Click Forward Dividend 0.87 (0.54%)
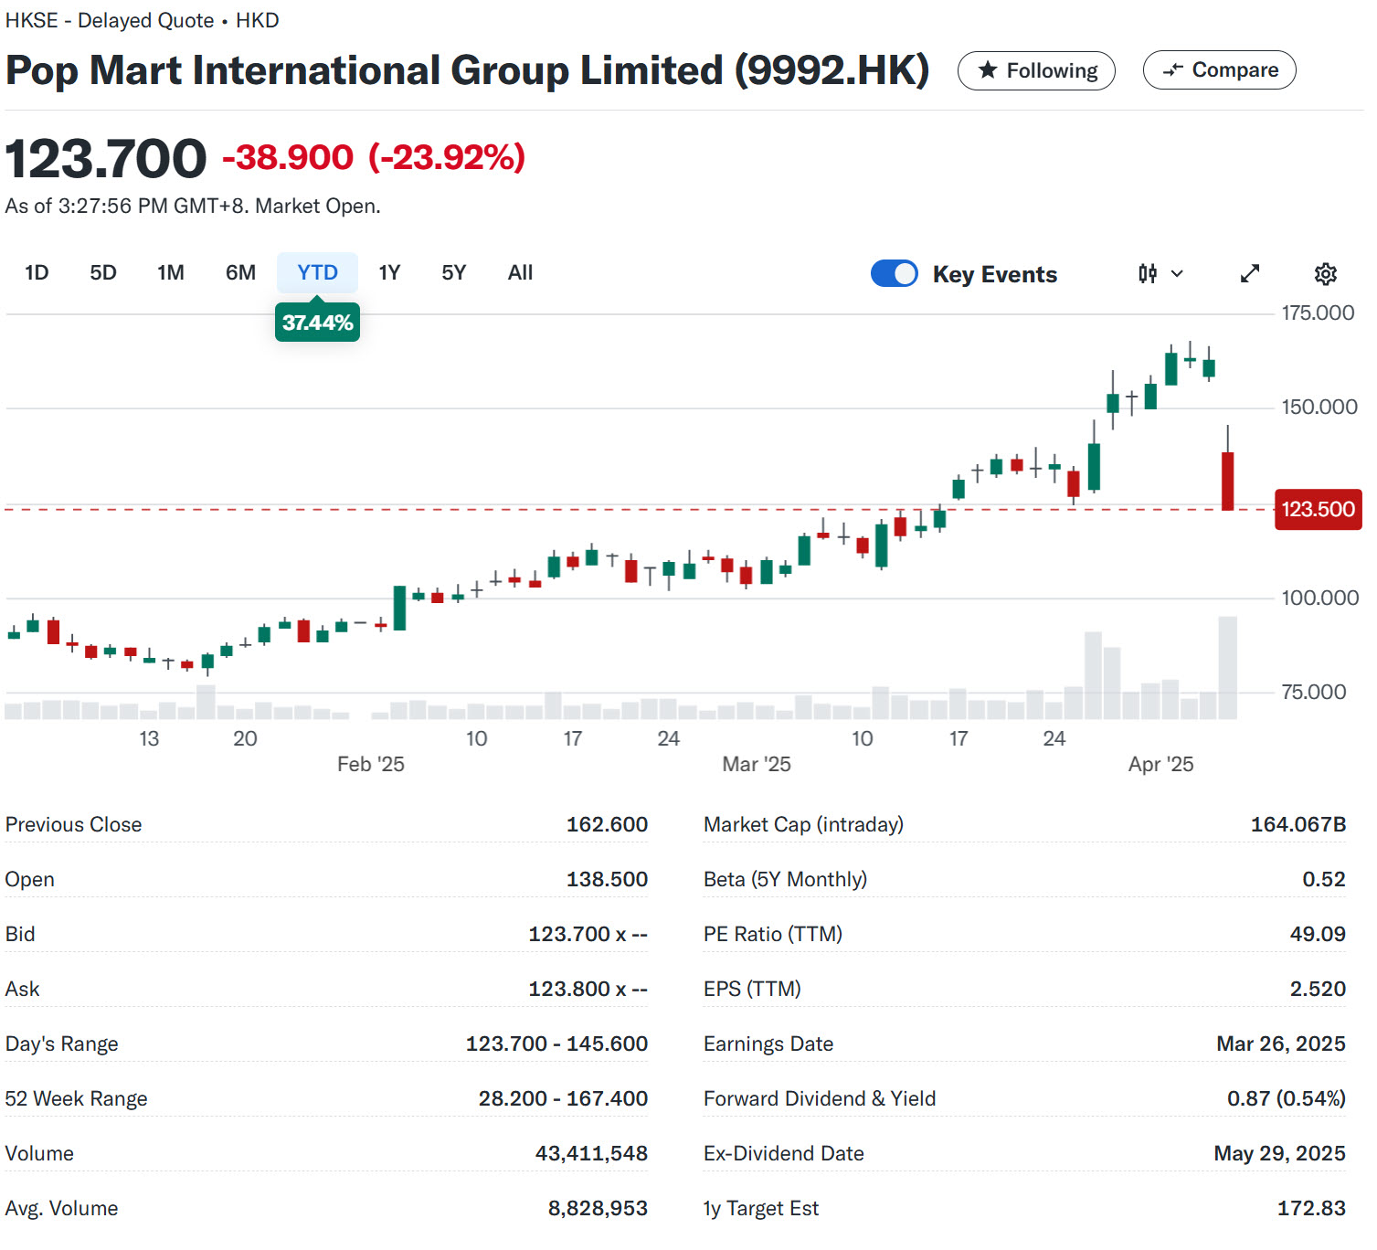 [1286, 1098]
